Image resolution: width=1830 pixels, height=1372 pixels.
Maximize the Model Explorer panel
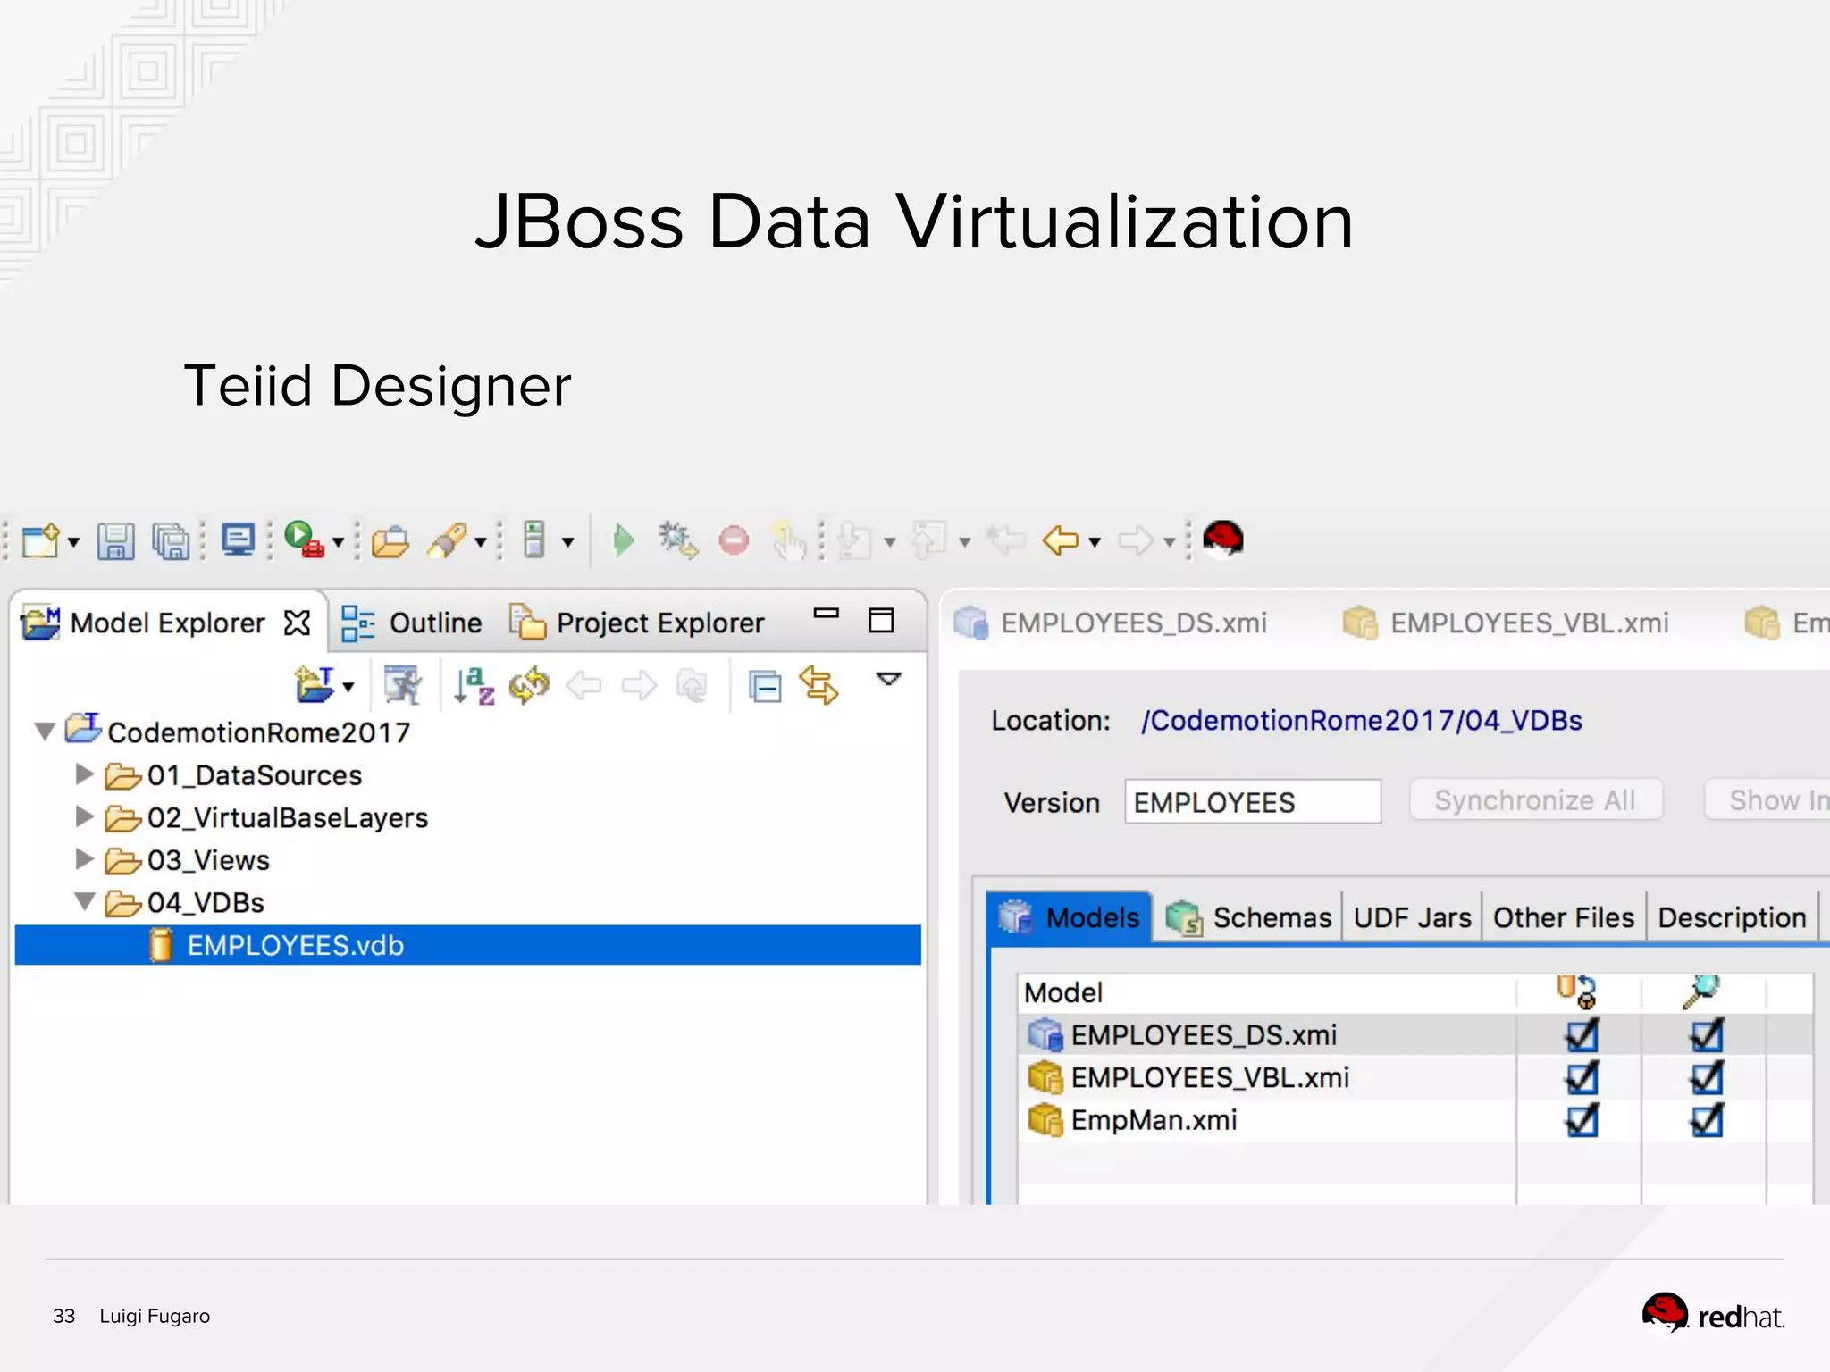(881, 620)
